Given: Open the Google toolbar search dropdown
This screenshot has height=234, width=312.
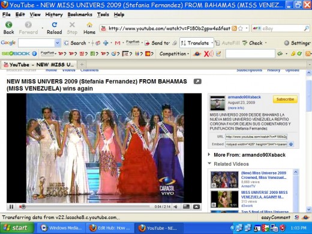Looking at the screenshot, I should tap(58, 43).
